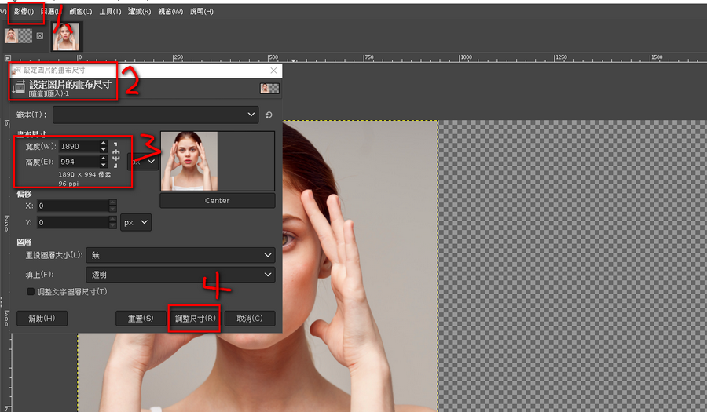Screen dimensions: 707x412
Task: Click the 寬度(W) width input field
Action: coord(77,146)
